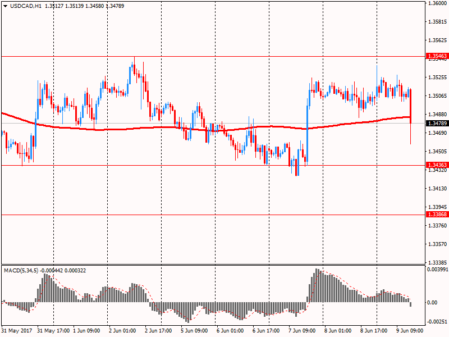Select the 1.33760 price axis value
Viewport: 449px width, 337px height.
(438, 226)
